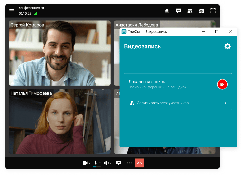The width and height of the screenshot is (242, 175).
Task: Expand the microphone options dropdown arrow
Action: [100, 163]
